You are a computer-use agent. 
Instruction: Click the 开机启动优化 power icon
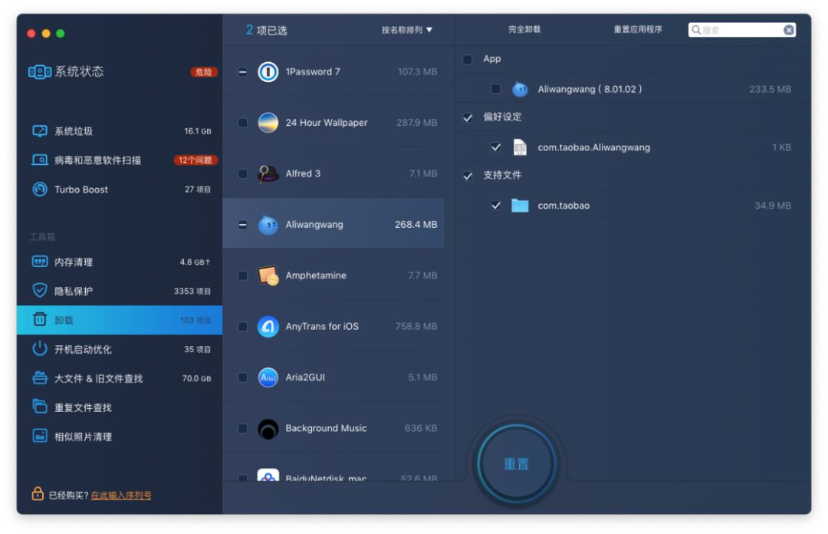40,348
